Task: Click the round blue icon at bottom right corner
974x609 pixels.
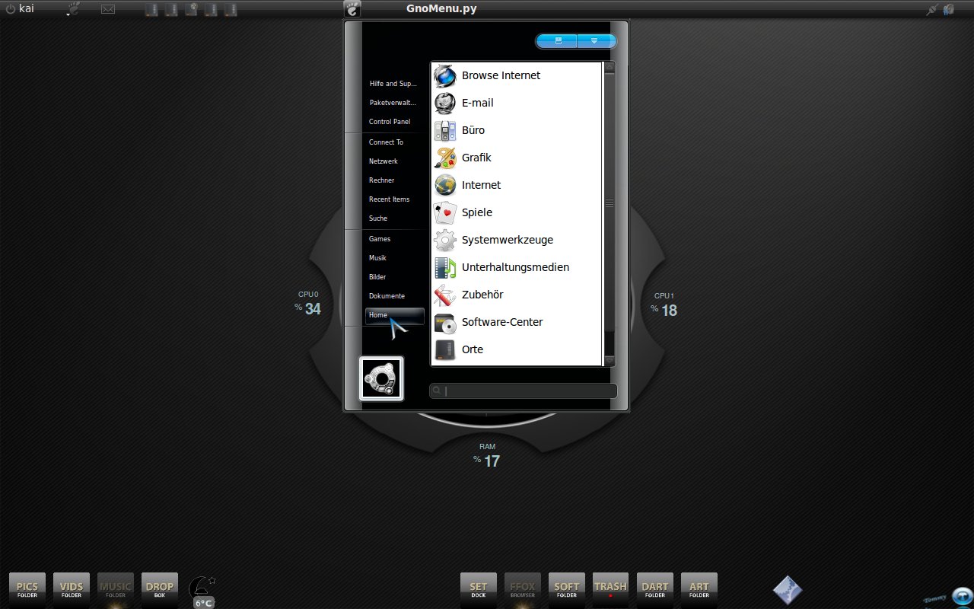Action: (x=963, y=596)
